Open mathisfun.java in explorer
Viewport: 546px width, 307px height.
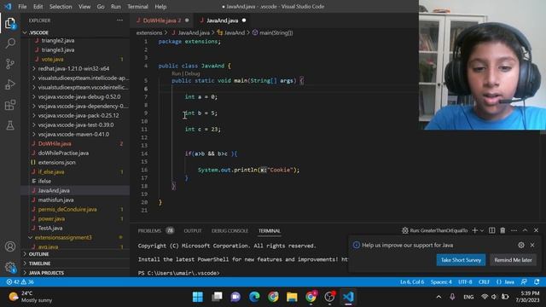coord(55,200)
